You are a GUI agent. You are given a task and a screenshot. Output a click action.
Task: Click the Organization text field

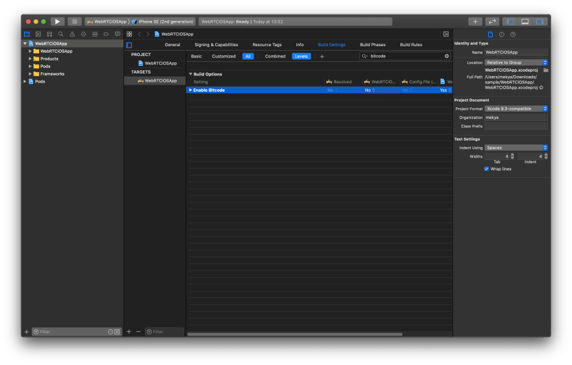click(x=516, y=118)
